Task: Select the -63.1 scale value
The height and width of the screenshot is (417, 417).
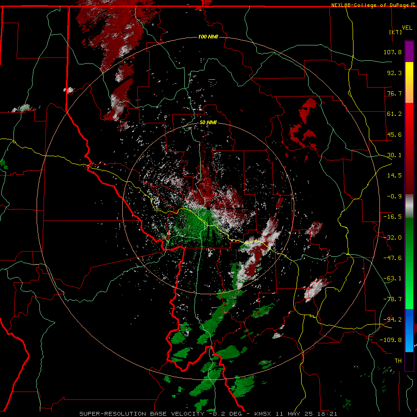Action: (x=392, y=278)
